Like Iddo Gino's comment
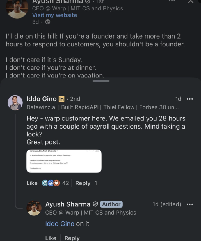 tap(31, 183)
